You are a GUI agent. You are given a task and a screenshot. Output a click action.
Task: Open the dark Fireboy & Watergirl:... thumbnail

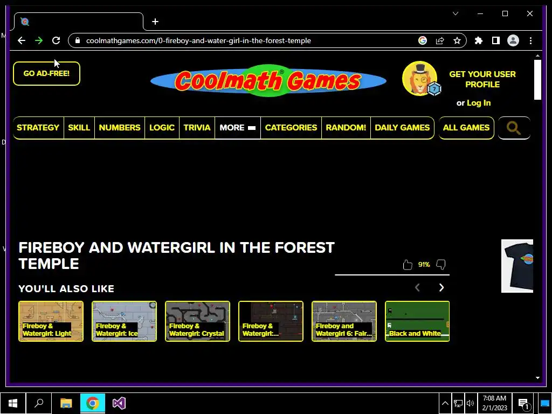[271, 321]
